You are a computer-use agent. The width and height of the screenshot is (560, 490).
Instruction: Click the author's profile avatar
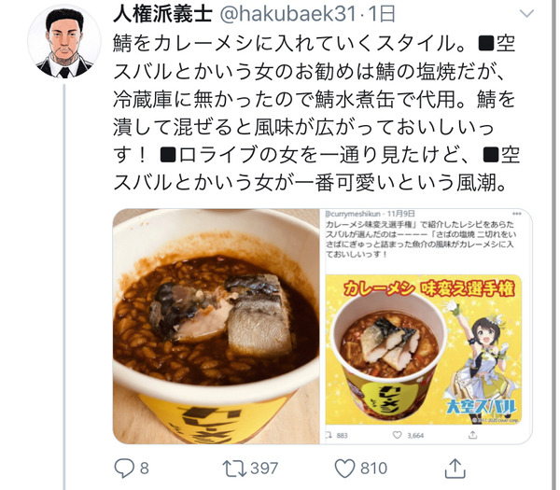point(64,42)
